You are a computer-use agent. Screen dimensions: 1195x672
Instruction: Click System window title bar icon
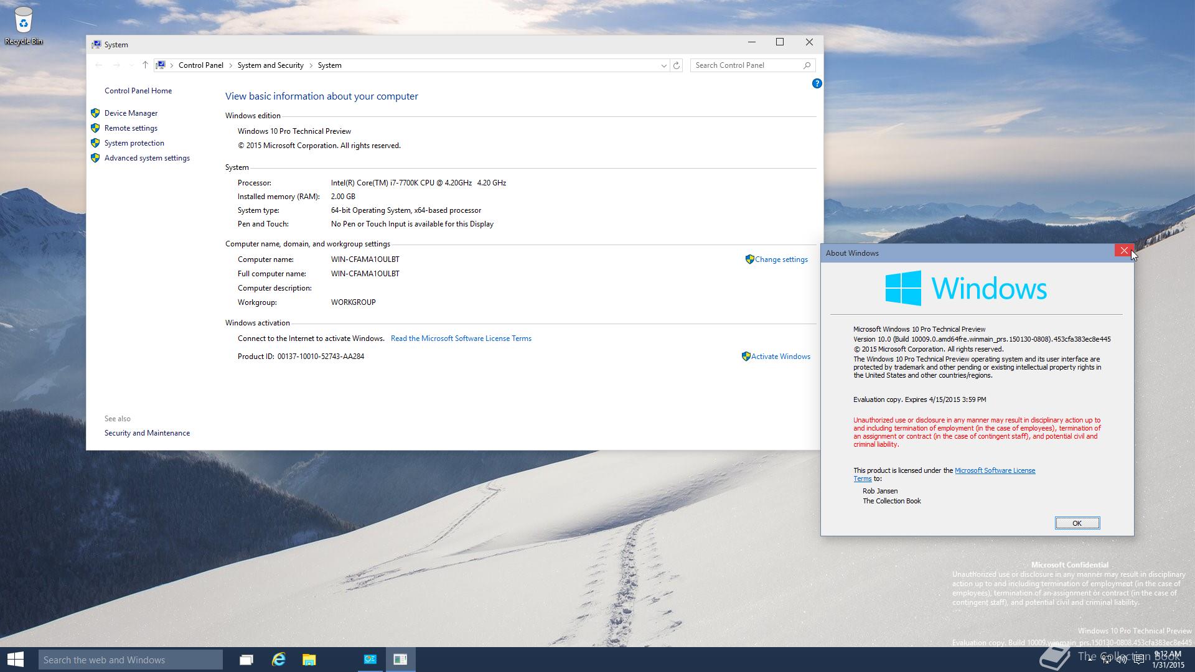96,44
